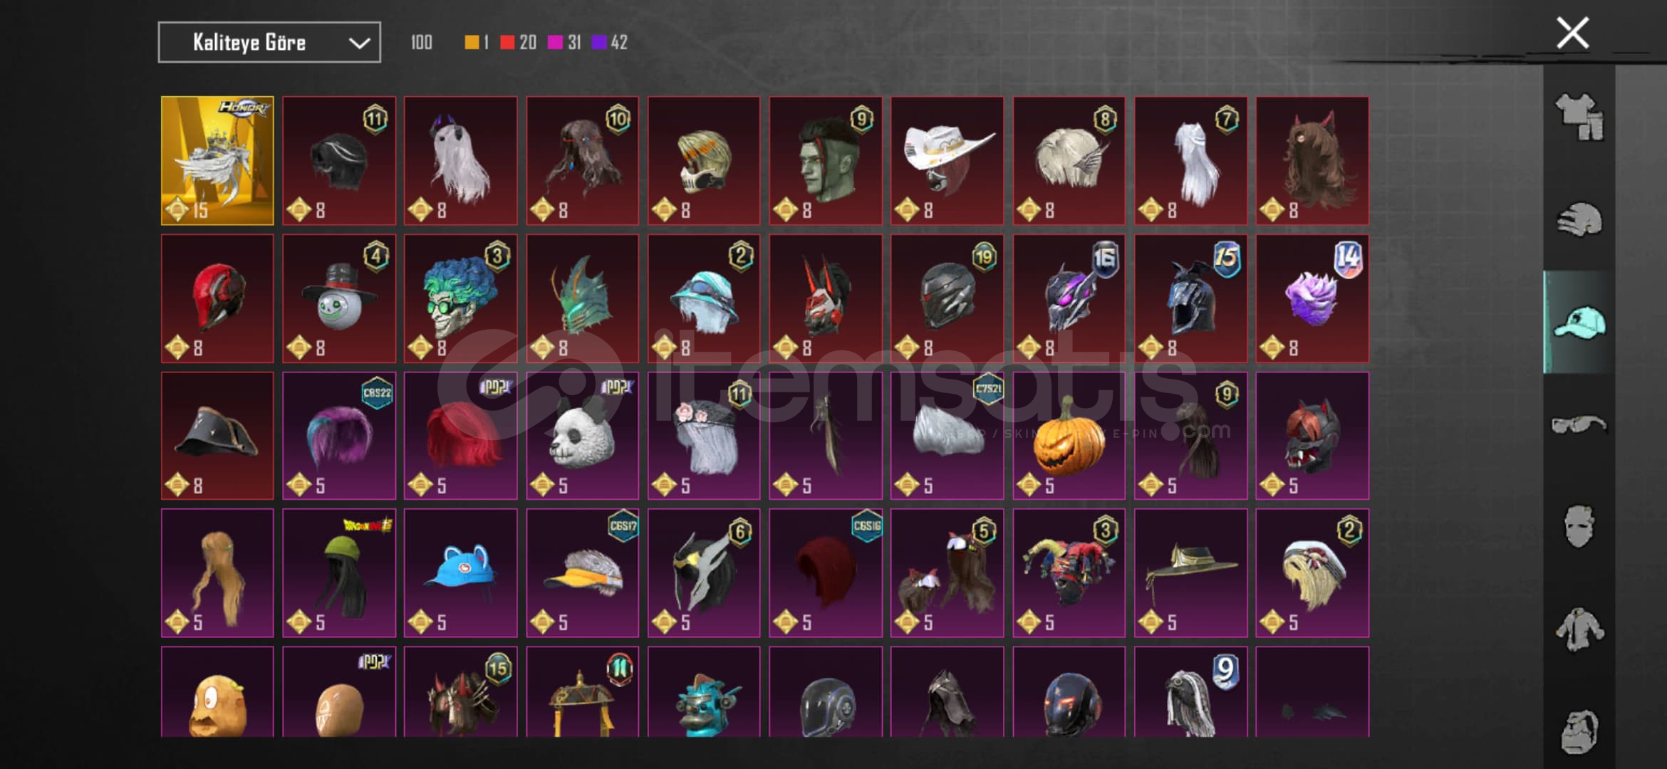The height and width of the screenshot is (769, 1667).
Task: Open the backpack category at sidebar bottom
Action: coord(1579,731)
